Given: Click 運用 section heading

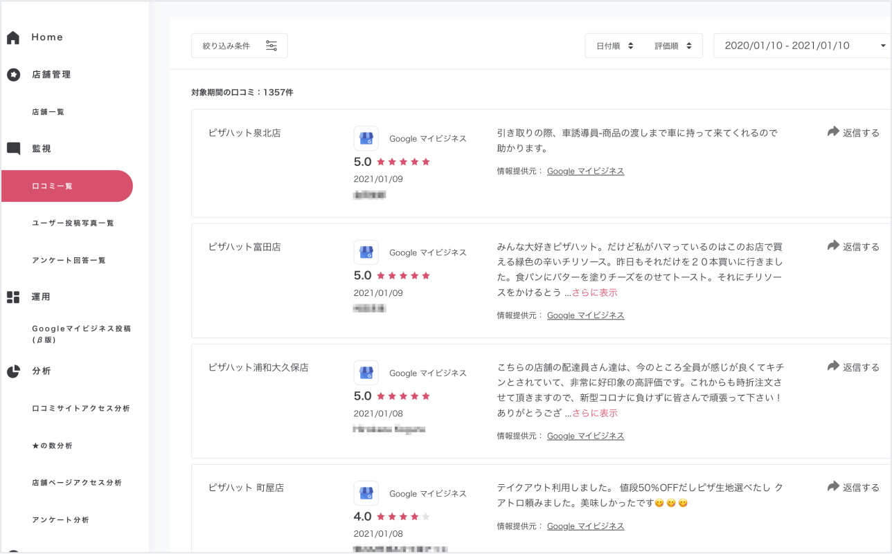Looking at the screenshot, I should pos(42,297).
